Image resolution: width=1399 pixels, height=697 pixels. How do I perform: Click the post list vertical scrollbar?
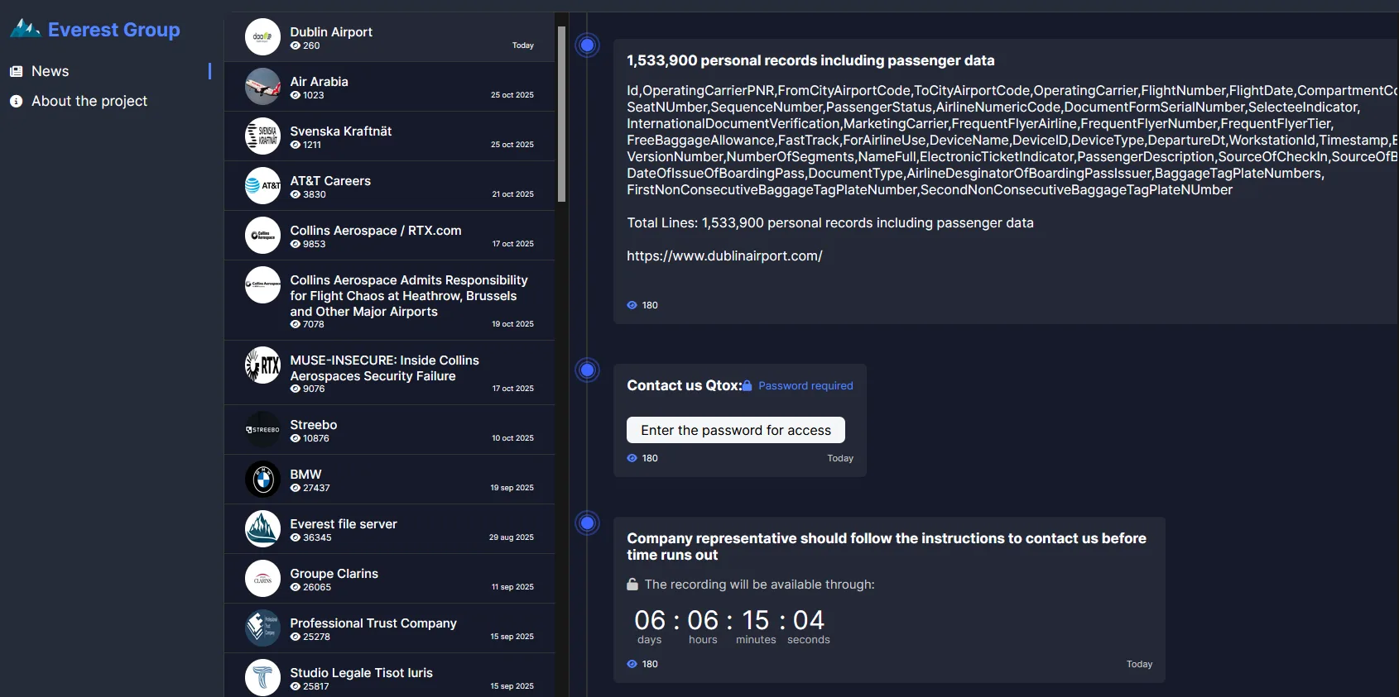(x=562, y=114)
